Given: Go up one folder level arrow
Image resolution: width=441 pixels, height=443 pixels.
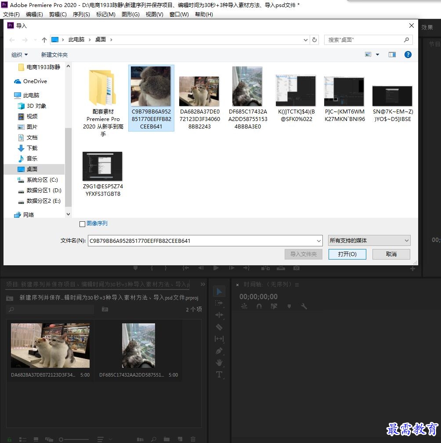Looking at the screenshot, I should [44, 40].
